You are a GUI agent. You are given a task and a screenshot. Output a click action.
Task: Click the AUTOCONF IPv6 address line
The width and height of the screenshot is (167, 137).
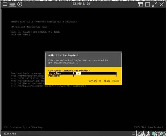pos(48,86)
